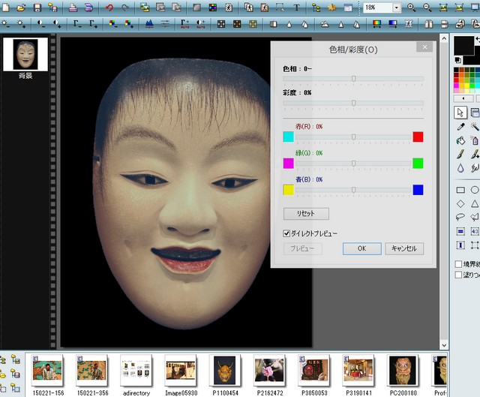Select the 背景 layer thumbnail

25,53
